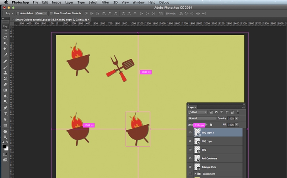Open the Auto-Select Group dropdown
The image size is (287, 178).
point(41,13)
